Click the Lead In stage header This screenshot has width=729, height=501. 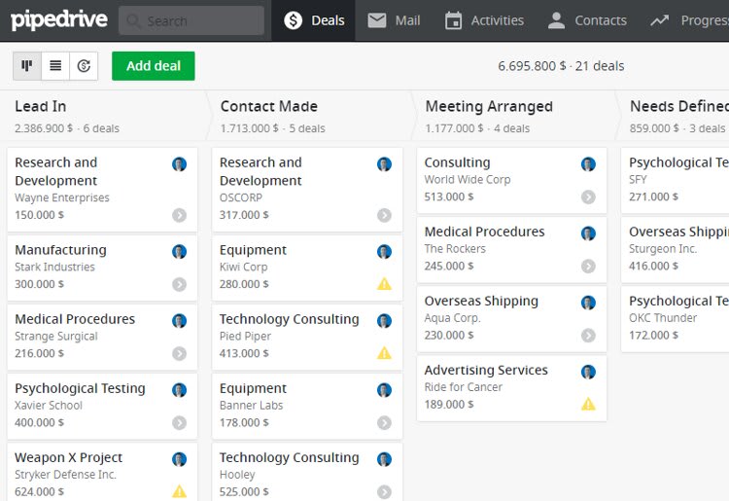click(x=103, y=116)
